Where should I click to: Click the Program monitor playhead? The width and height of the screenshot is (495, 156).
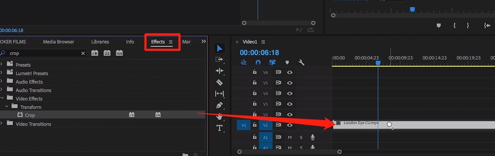(x=412, y=10)
